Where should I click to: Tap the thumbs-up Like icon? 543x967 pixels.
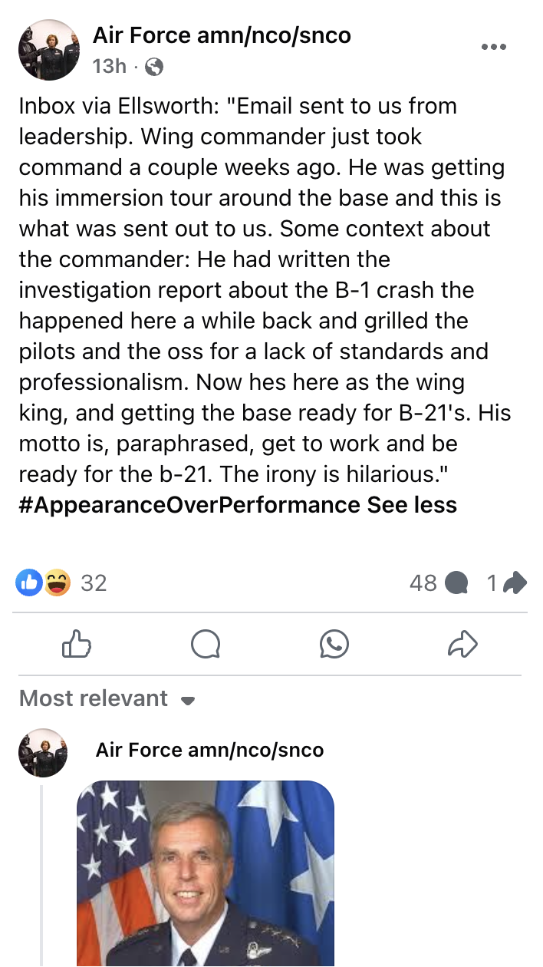click(77, 645)
